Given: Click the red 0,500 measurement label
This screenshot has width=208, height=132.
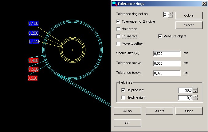Looking at the screenshot, I should (x=33, y=69).
